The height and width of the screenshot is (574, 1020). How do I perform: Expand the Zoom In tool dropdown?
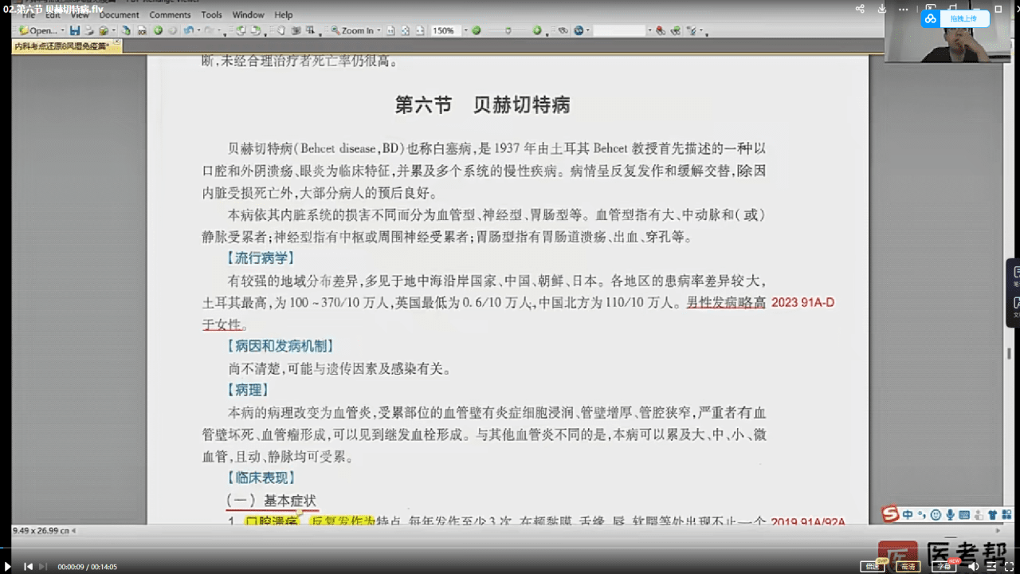click(x=379, y=30)
